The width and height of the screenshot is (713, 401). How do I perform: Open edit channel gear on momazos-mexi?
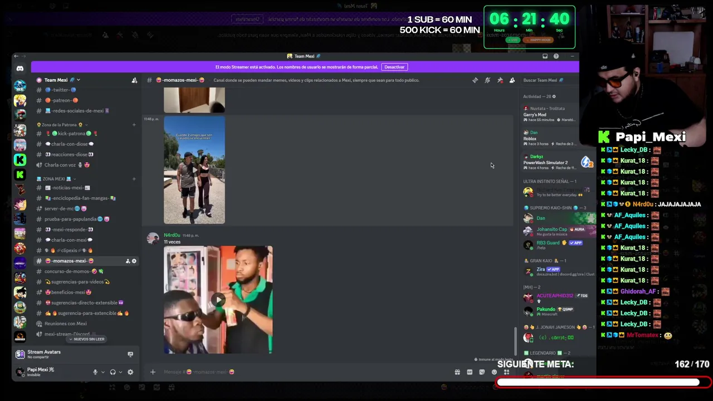(x=134, y=261)
